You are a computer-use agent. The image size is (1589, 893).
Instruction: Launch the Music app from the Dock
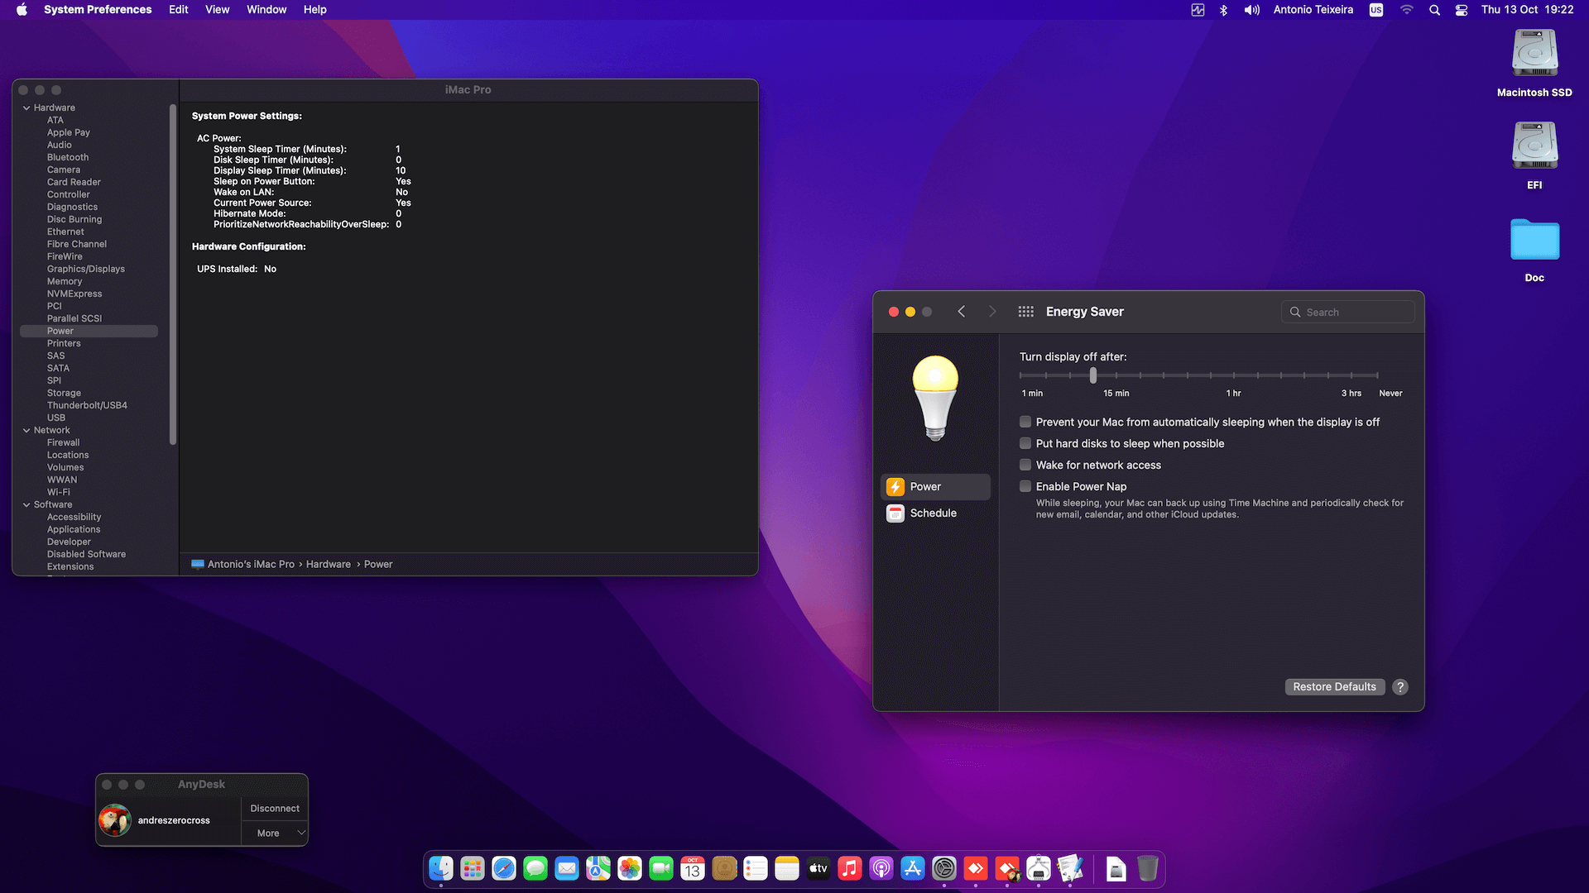pyautogui.click(x=849, y=868)
